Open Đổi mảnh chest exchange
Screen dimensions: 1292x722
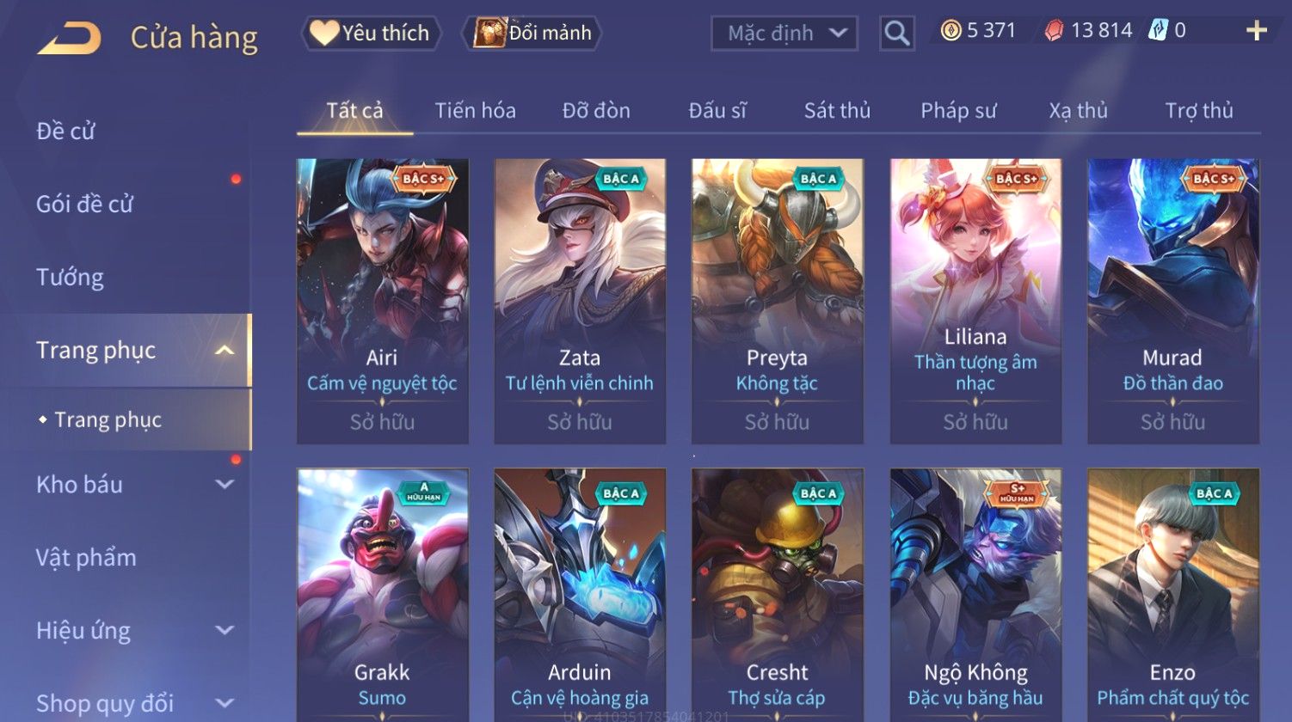(532, 33)
